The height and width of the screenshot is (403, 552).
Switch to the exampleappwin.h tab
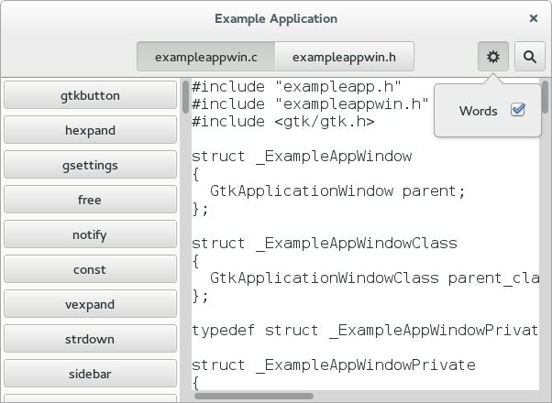click(x=344, y=57)
